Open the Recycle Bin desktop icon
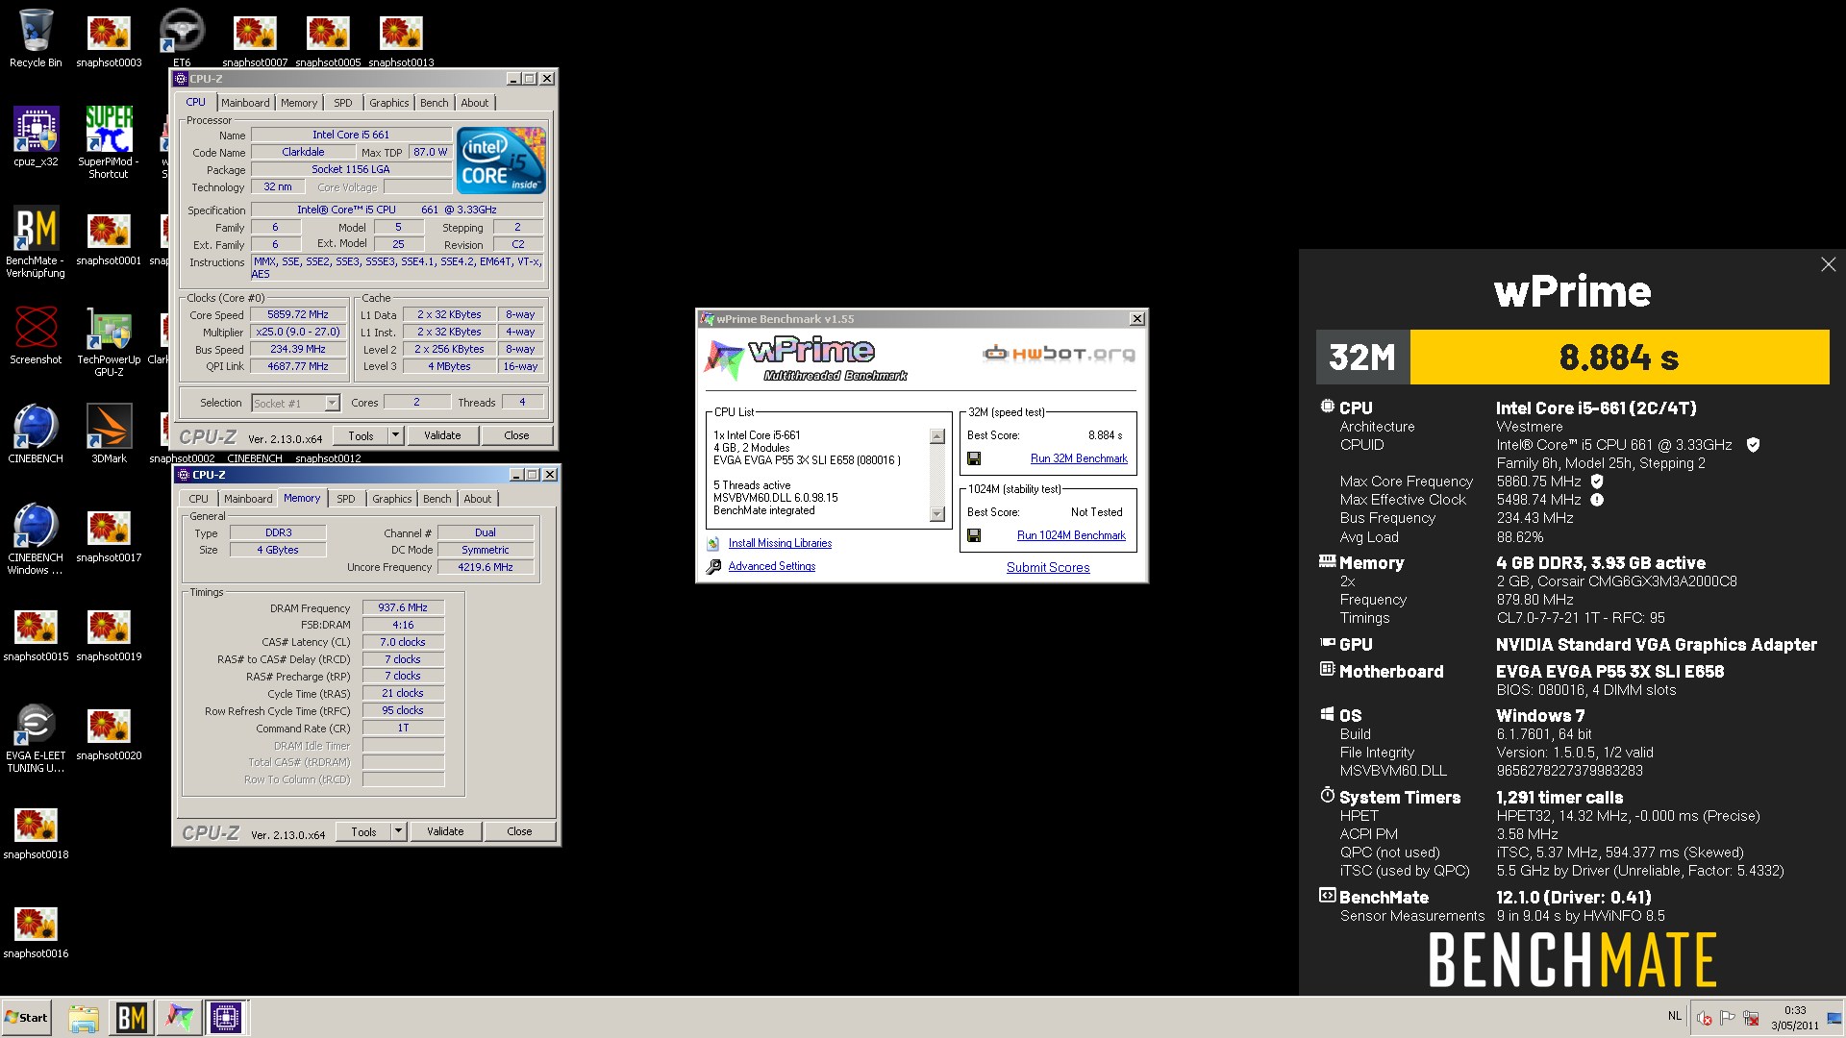Image resolution: width=1846 pixels, height=1038 pixels. pyautogui.click(x=36, y=38)
